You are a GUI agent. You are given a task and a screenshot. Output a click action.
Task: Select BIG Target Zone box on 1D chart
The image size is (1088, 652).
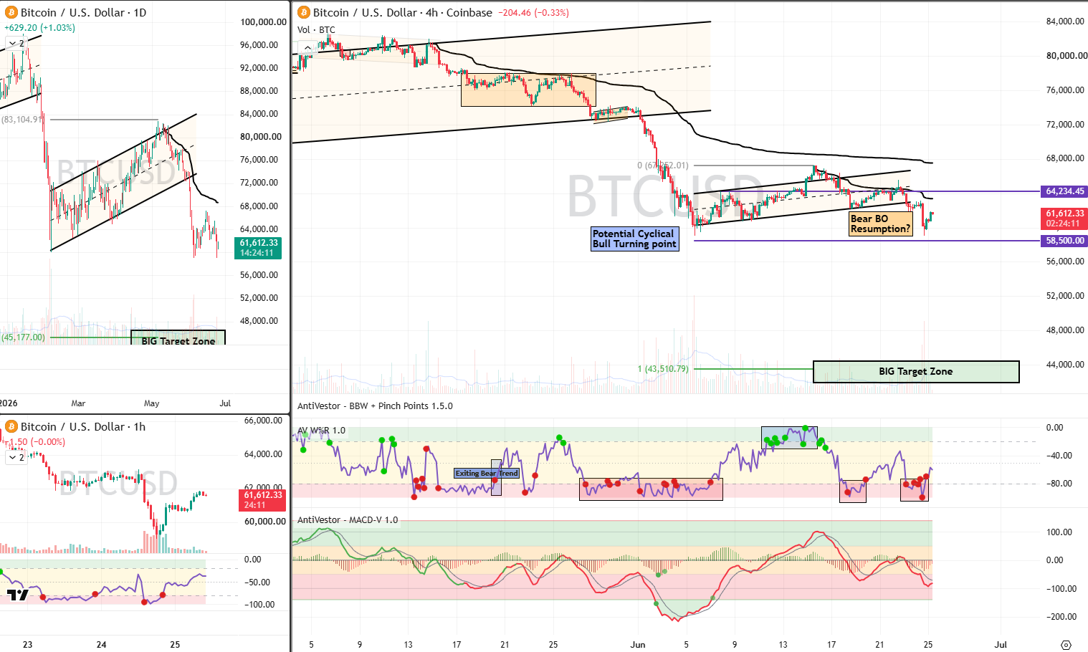point(178,337)
